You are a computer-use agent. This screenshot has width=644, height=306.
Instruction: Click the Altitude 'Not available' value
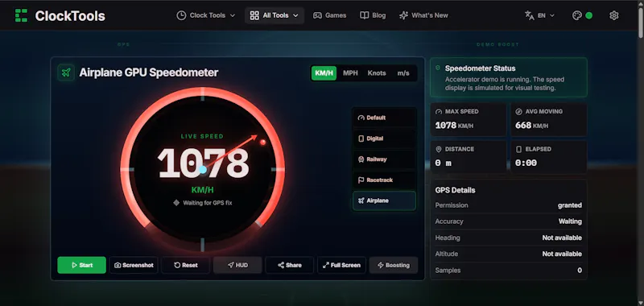pos(562,254)
